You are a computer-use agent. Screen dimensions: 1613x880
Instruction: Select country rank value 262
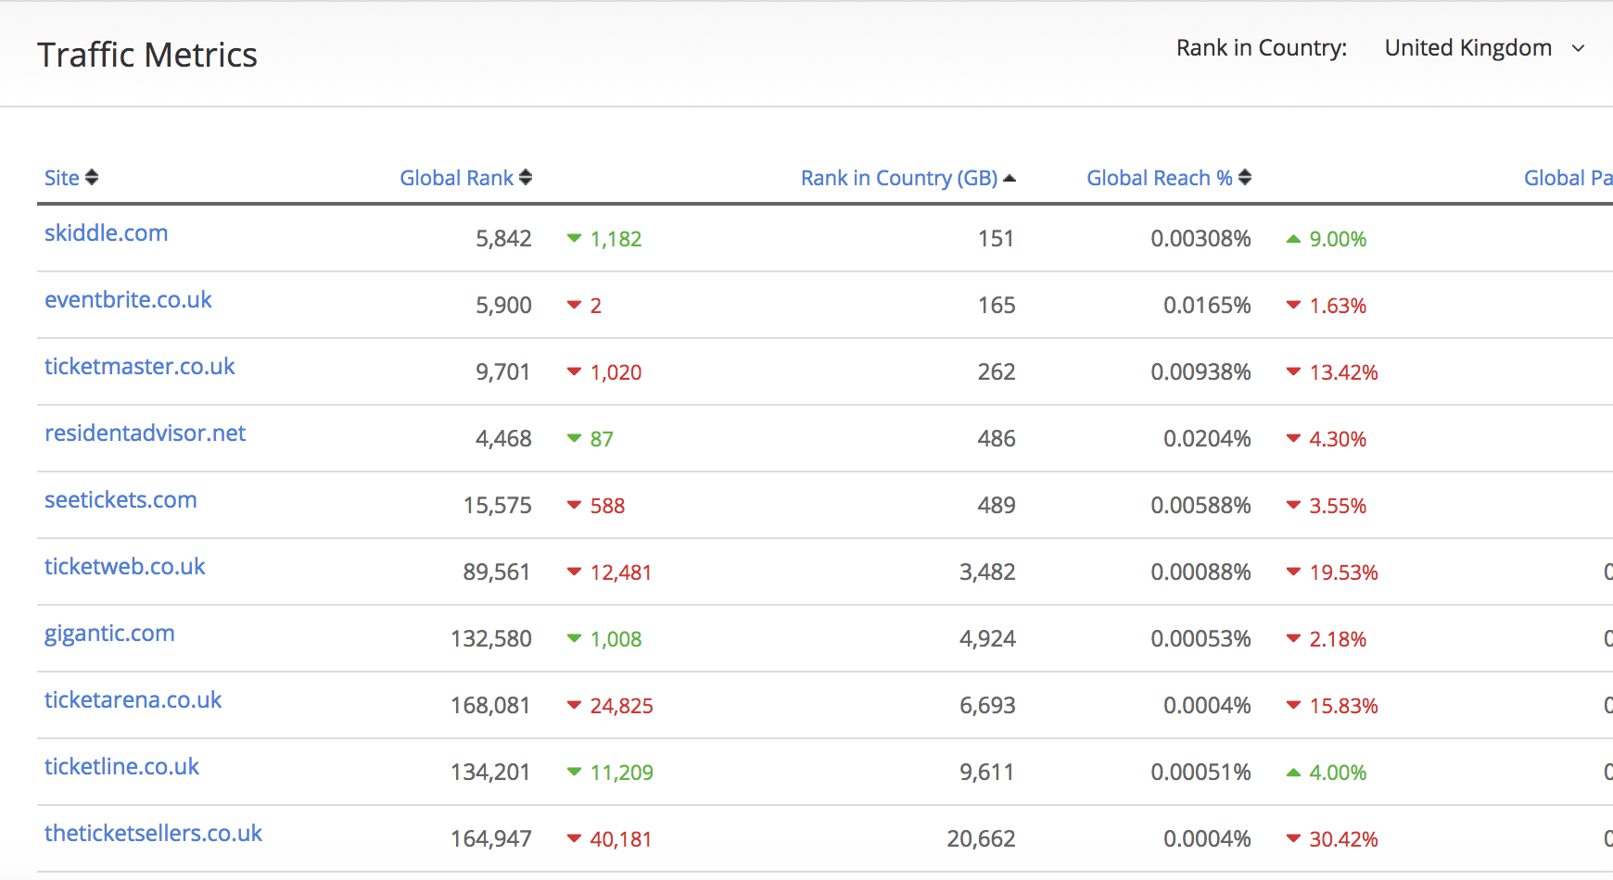[997, 372]
